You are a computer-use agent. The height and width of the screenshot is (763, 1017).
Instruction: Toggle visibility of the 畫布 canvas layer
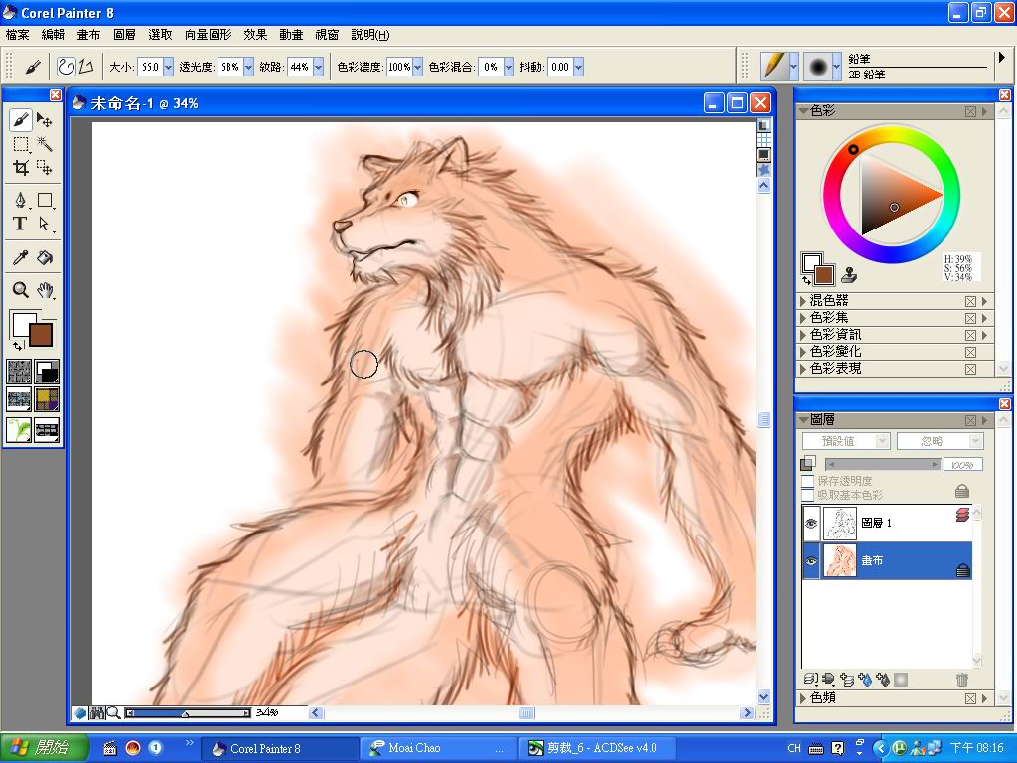tap(811, 561)
